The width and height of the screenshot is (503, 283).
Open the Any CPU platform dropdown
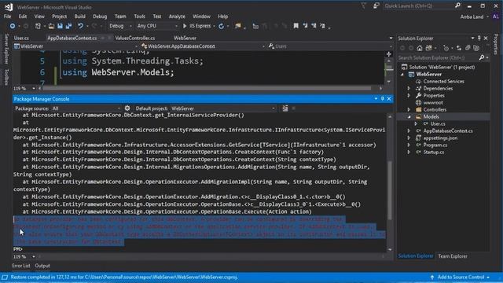point(157,26)
